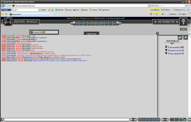Click the chat bubbles icon in right panel
191x122 pixels.
(x=180, y=37)
